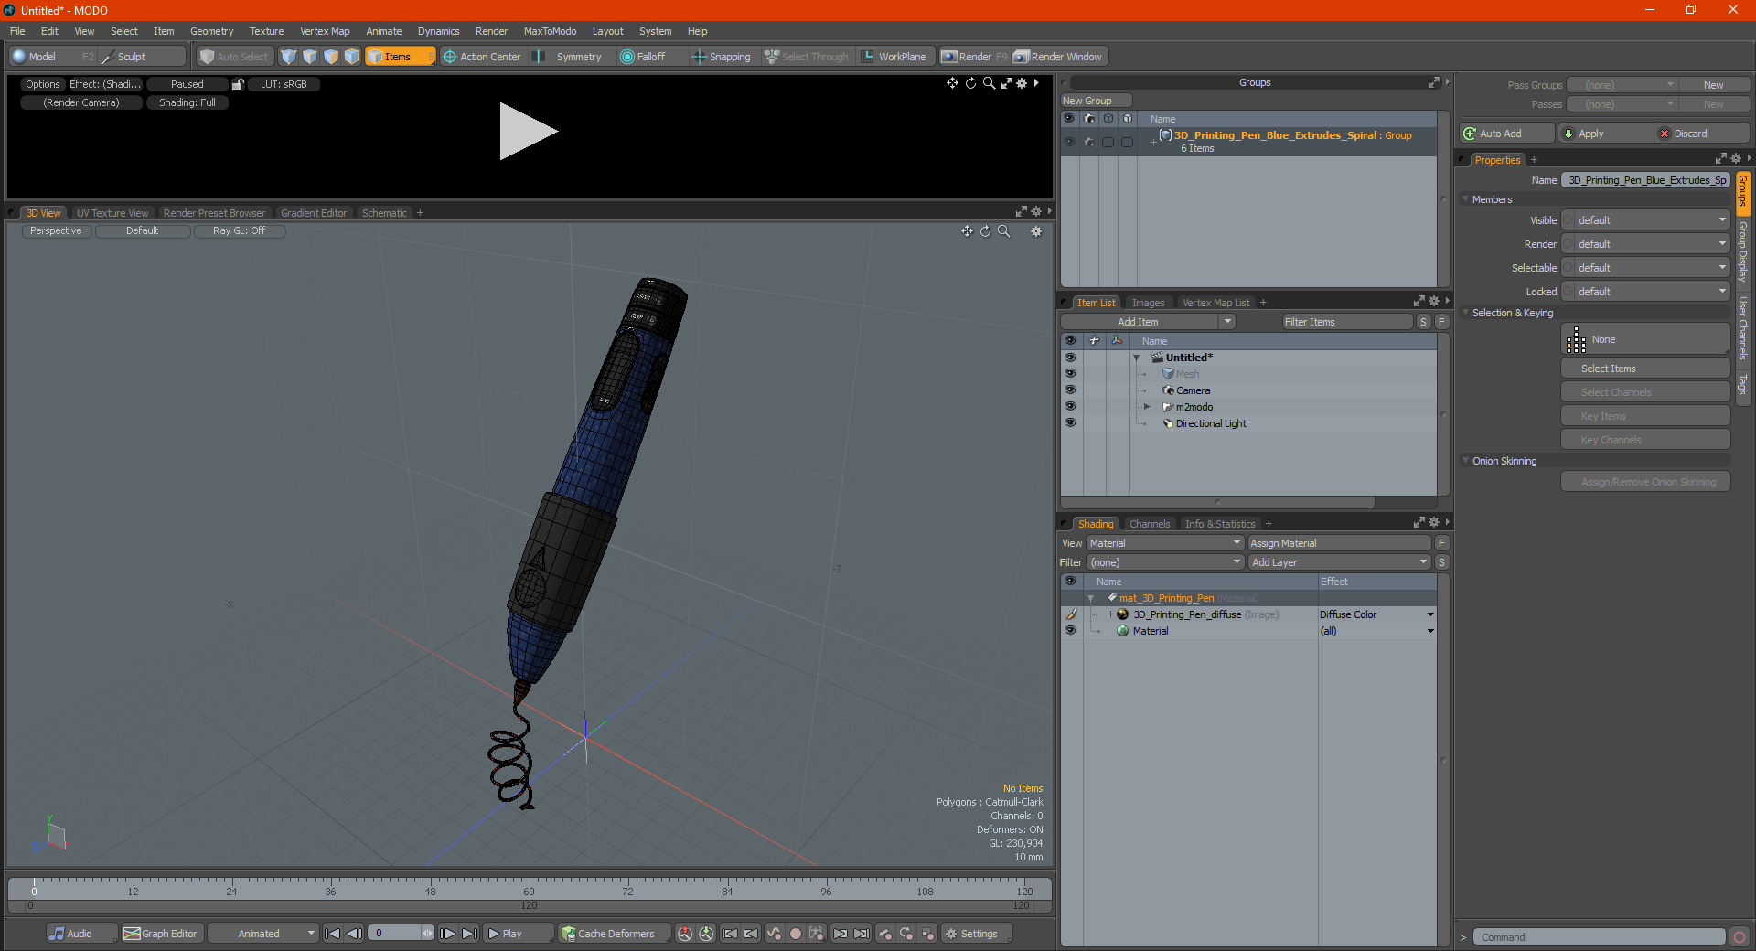
Task: Open Shading View Material dropdown
Action: [1165, 543]
